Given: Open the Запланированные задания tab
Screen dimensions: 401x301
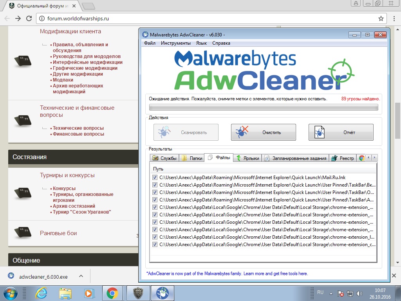Looking at the screenshot, I should click(295, 158).
